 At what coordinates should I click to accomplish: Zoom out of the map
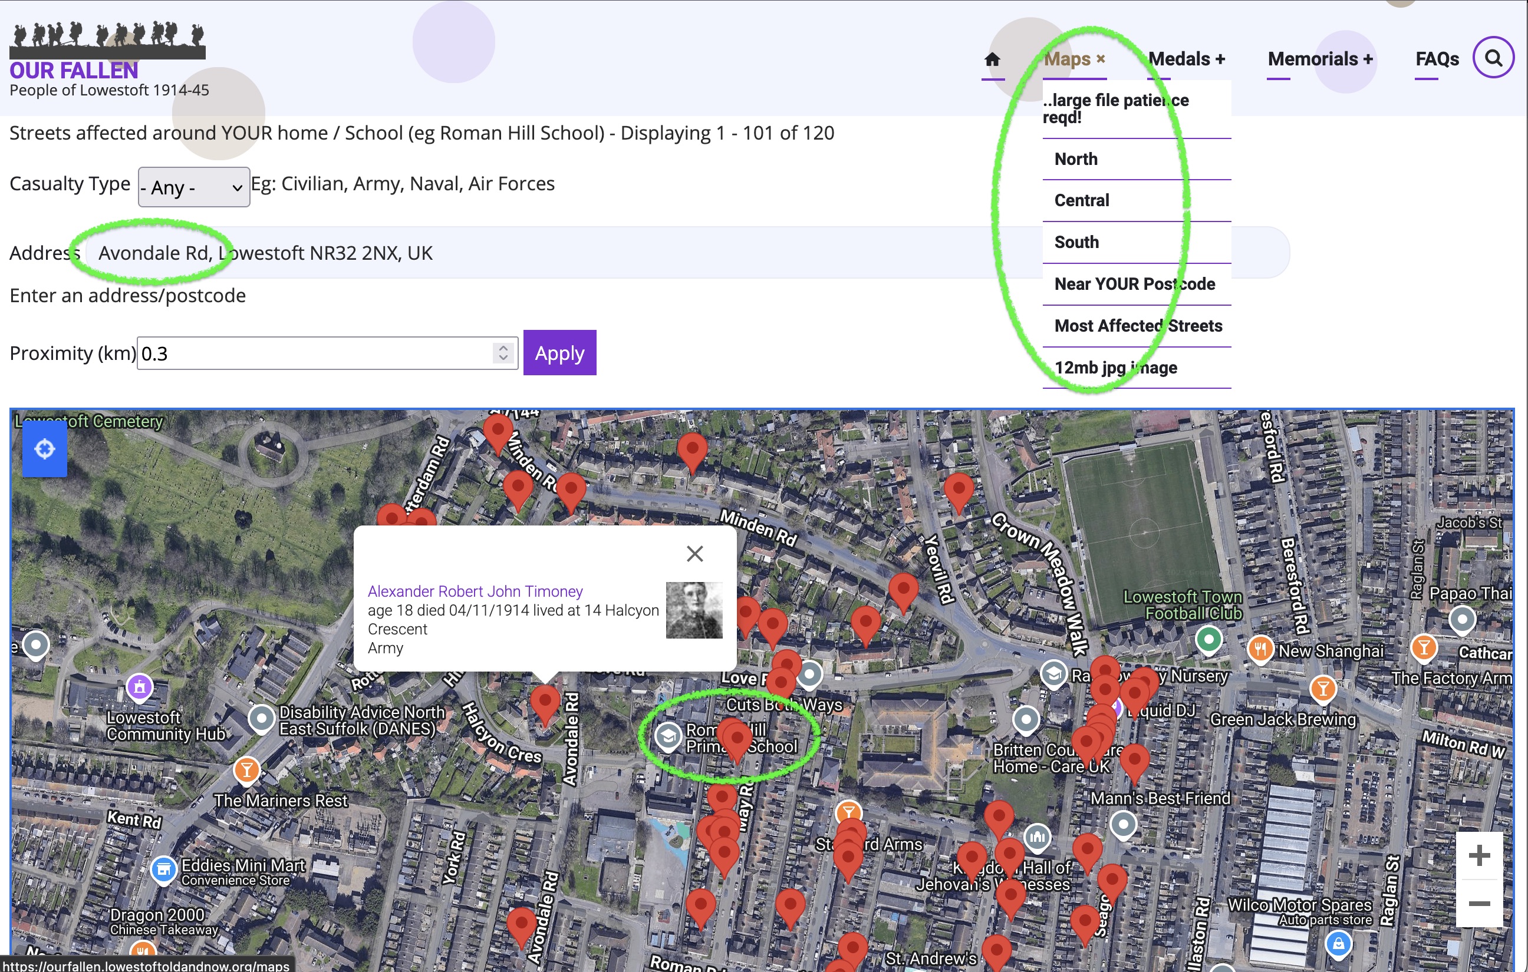(x=1479, y=903)
